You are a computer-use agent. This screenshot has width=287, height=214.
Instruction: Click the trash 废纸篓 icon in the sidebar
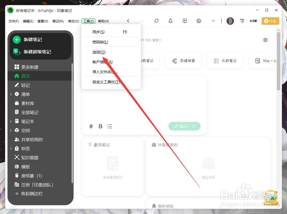click(x=17, y=175)
